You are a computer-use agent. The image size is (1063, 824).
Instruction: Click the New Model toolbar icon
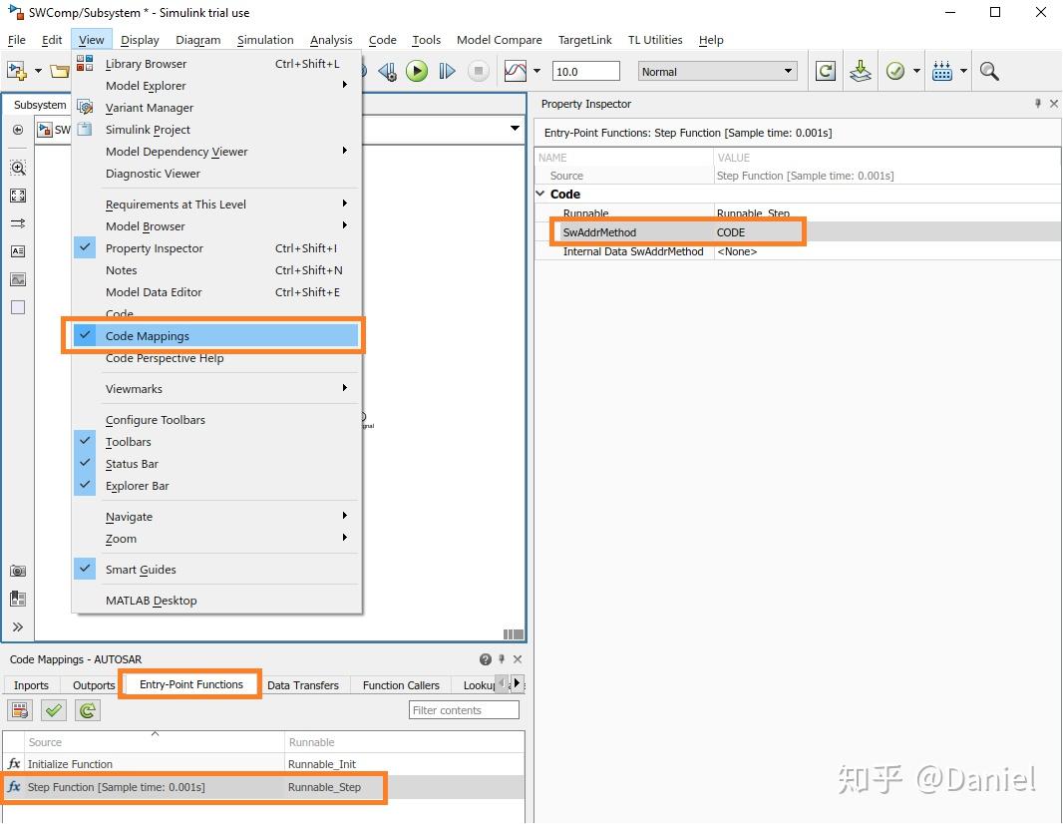17,71
